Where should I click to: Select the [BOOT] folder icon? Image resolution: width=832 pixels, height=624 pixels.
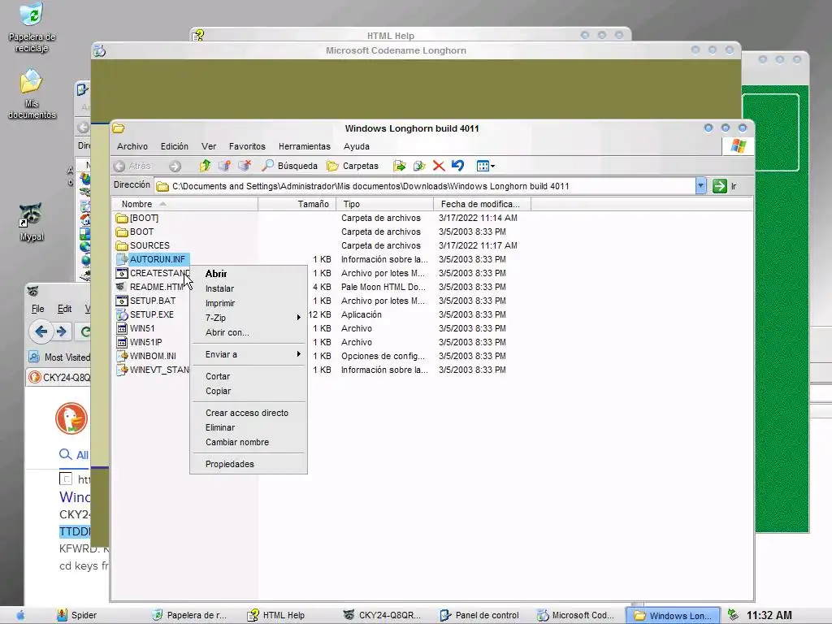point(122,218)
